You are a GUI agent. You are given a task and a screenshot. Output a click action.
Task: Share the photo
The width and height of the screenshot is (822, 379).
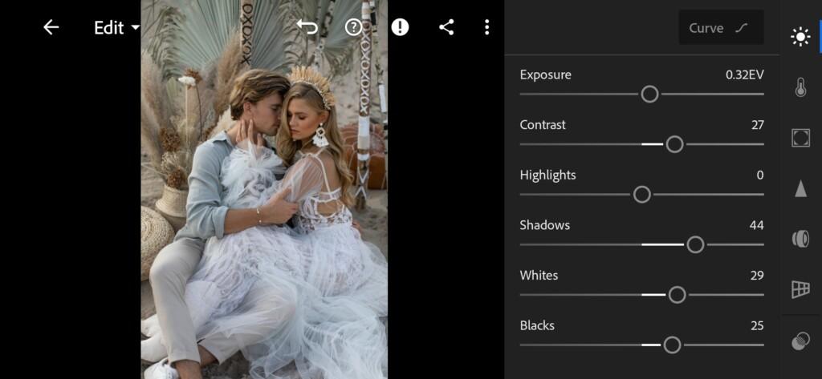click(446, 27)
